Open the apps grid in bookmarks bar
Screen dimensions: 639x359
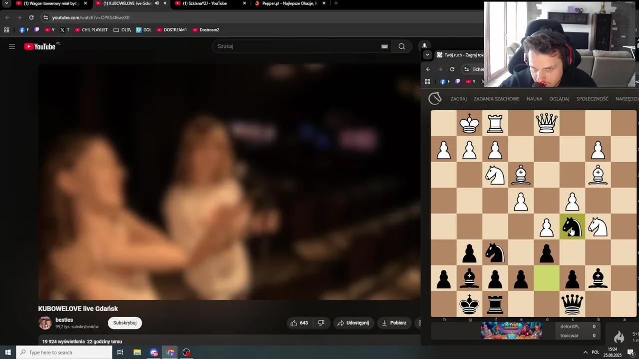(7, 30)
